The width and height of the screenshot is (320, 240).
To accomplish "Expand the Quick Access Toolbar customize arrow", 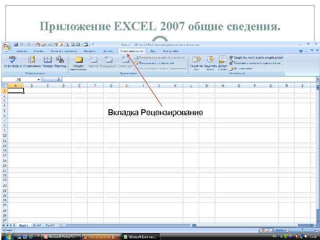I will click(93, 44).
